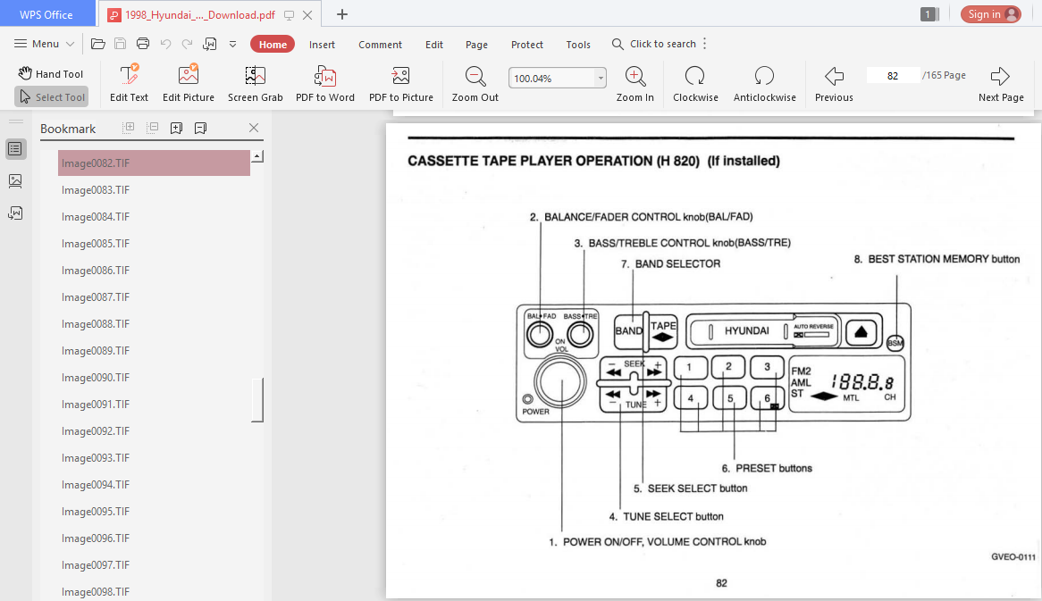Click the page number field showing 82
Image resolution: width=1042 pixels, height=601 pixels.
893,76
